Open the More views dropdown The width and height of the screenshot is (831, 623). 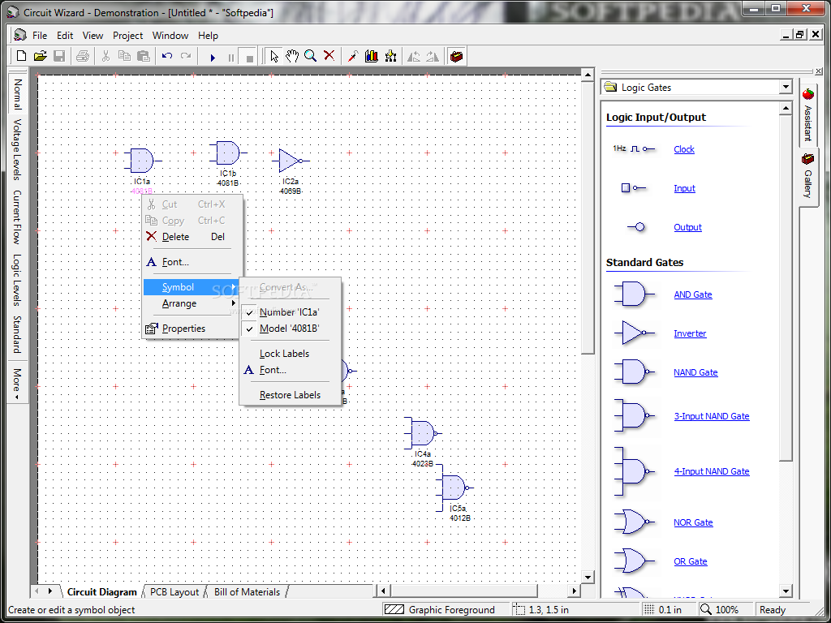[17, 383]
